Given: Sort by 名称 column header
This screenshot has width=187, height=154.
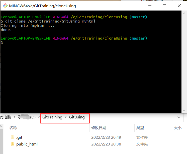Looking at the screenshot, I should (13, 128).
